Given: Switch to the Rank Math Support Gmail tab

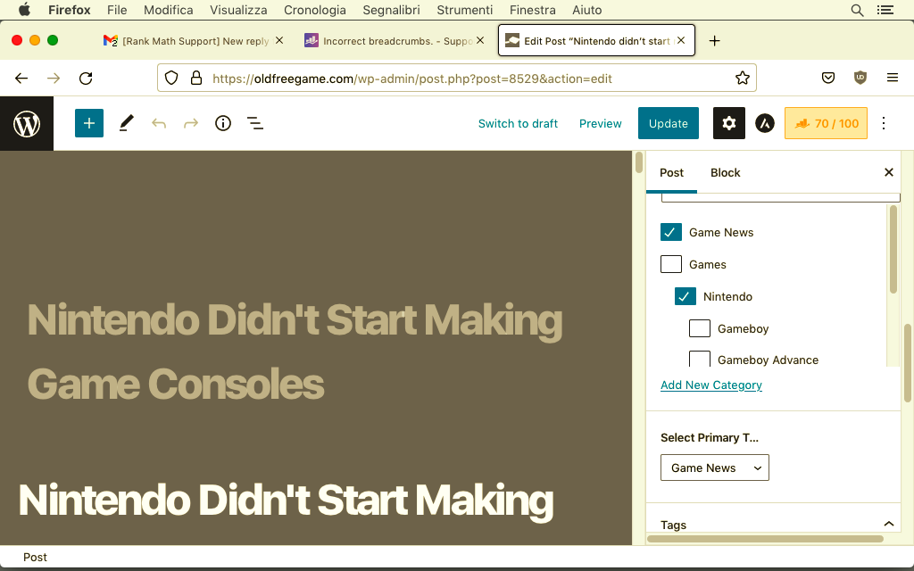Looking at the screenshot, I should tap(194, 41).
